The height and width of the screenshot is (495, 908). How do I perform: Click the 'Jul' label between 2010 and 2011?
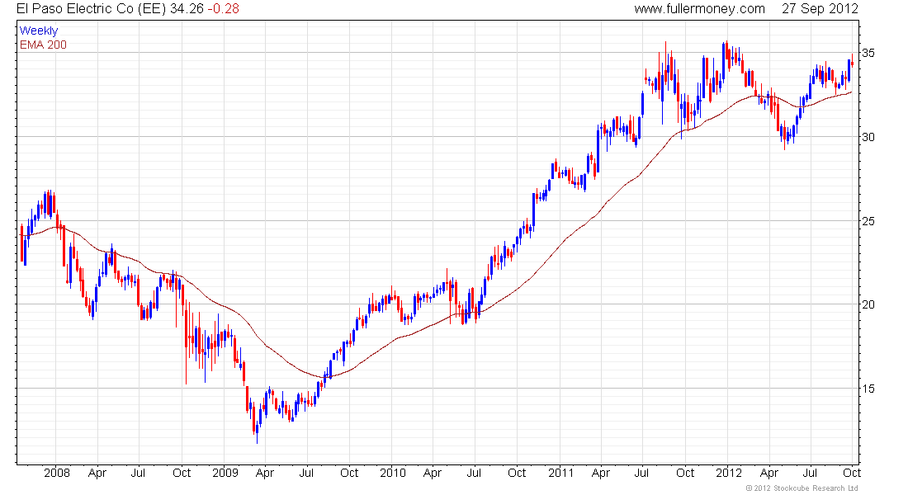(x=474, y=473)
